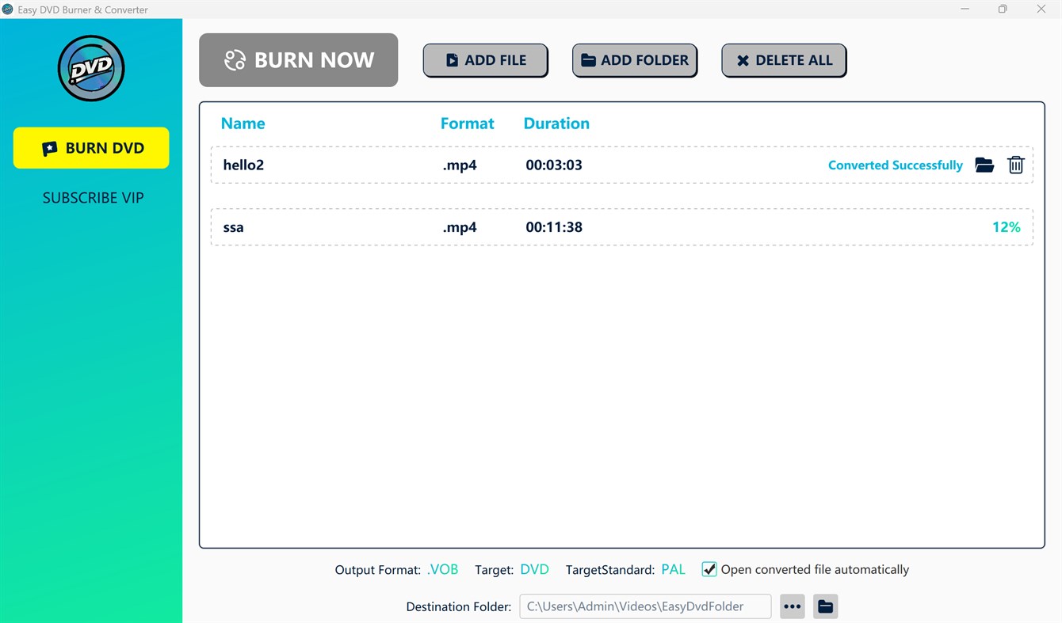Delete hello2 using its trash icon
The width and height of the screenshot is (1062, 623).
click(x=1016, y=165)
